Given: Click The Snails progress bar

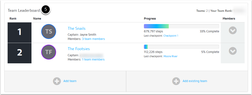Looking at the screenshot, I should tap(181, 26).
